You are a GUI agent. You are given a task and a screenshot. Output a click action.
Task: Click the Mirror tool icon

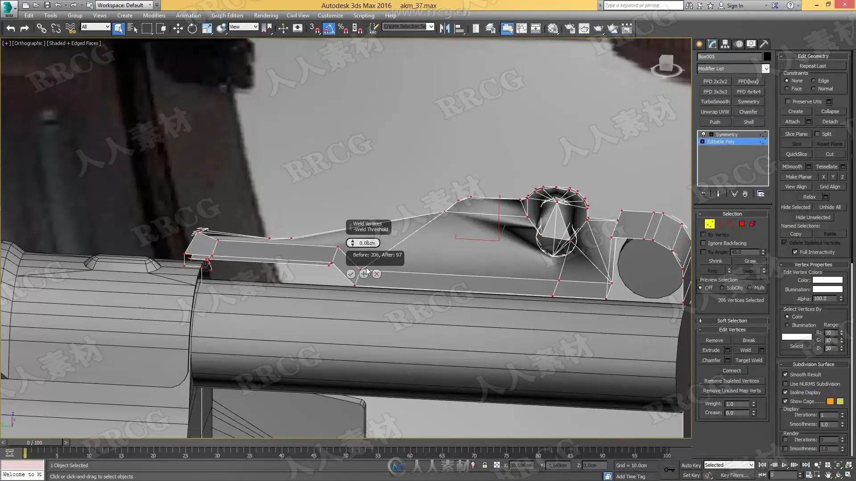[444, 29]
